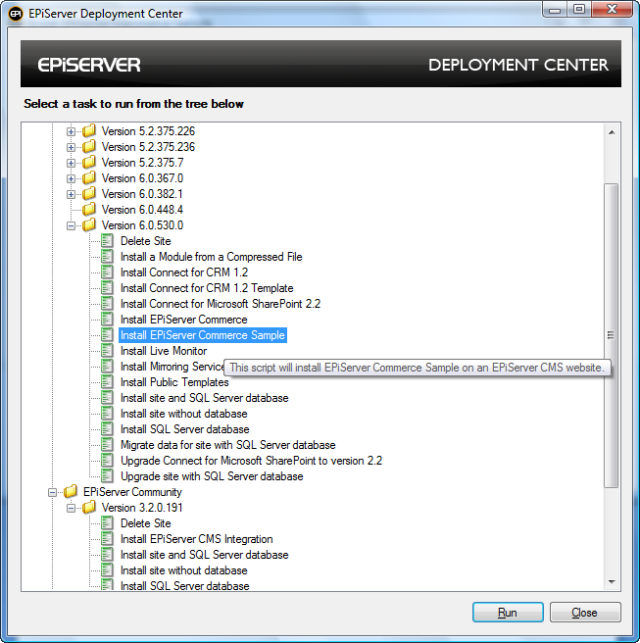This screenshot has height=643, width=640.
Task: Collapse the Version 3.2.0.191 node
Action: 72,508
